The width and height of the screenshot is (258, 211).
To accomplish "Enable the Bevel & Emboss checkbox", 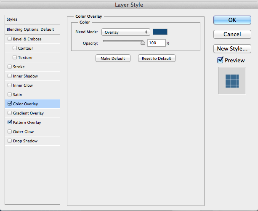I will pyautogui.click(x=10, y=39).
